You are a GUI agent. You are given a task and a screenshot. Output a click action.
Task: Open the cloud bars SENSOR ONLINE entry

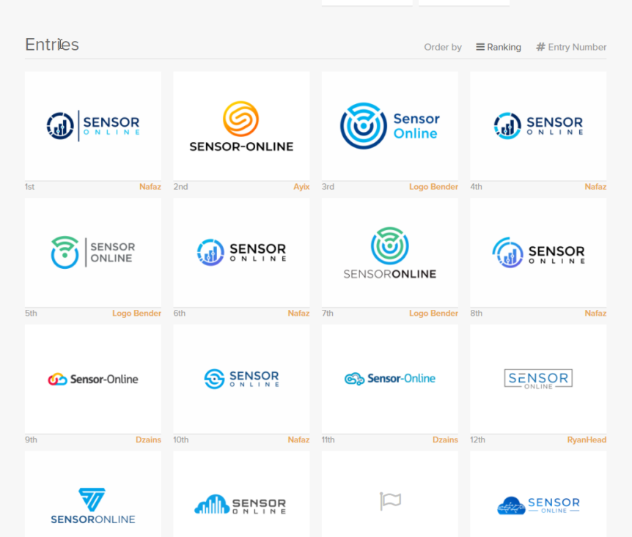(241, 494)
